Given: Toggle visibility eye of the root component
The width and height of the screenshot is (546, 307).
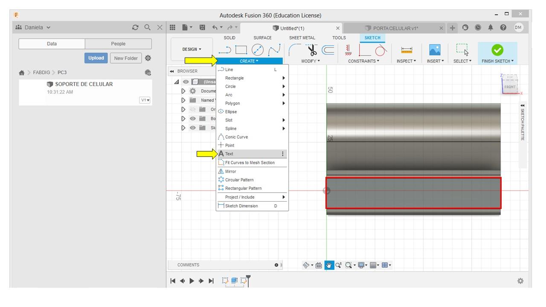Looking at the screenshot, I should (x=186, y=82).
